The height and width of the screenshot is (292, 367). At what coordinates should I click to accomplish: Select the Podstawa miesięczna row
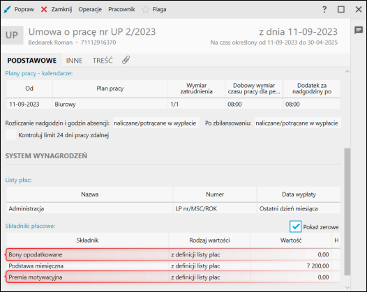[173, 266]
